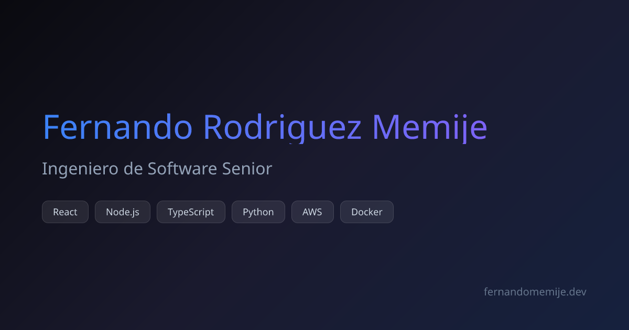Click the Python tag pill
Screen dimensions: 629x330
pyautogui.click(x=258, y=212)
